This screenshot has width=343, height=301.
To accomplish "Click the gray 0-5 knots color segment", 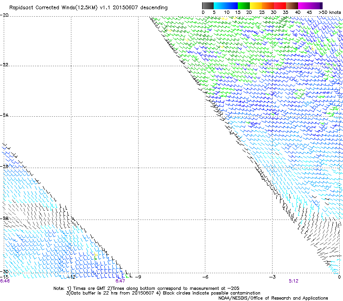I will point(208,6).
